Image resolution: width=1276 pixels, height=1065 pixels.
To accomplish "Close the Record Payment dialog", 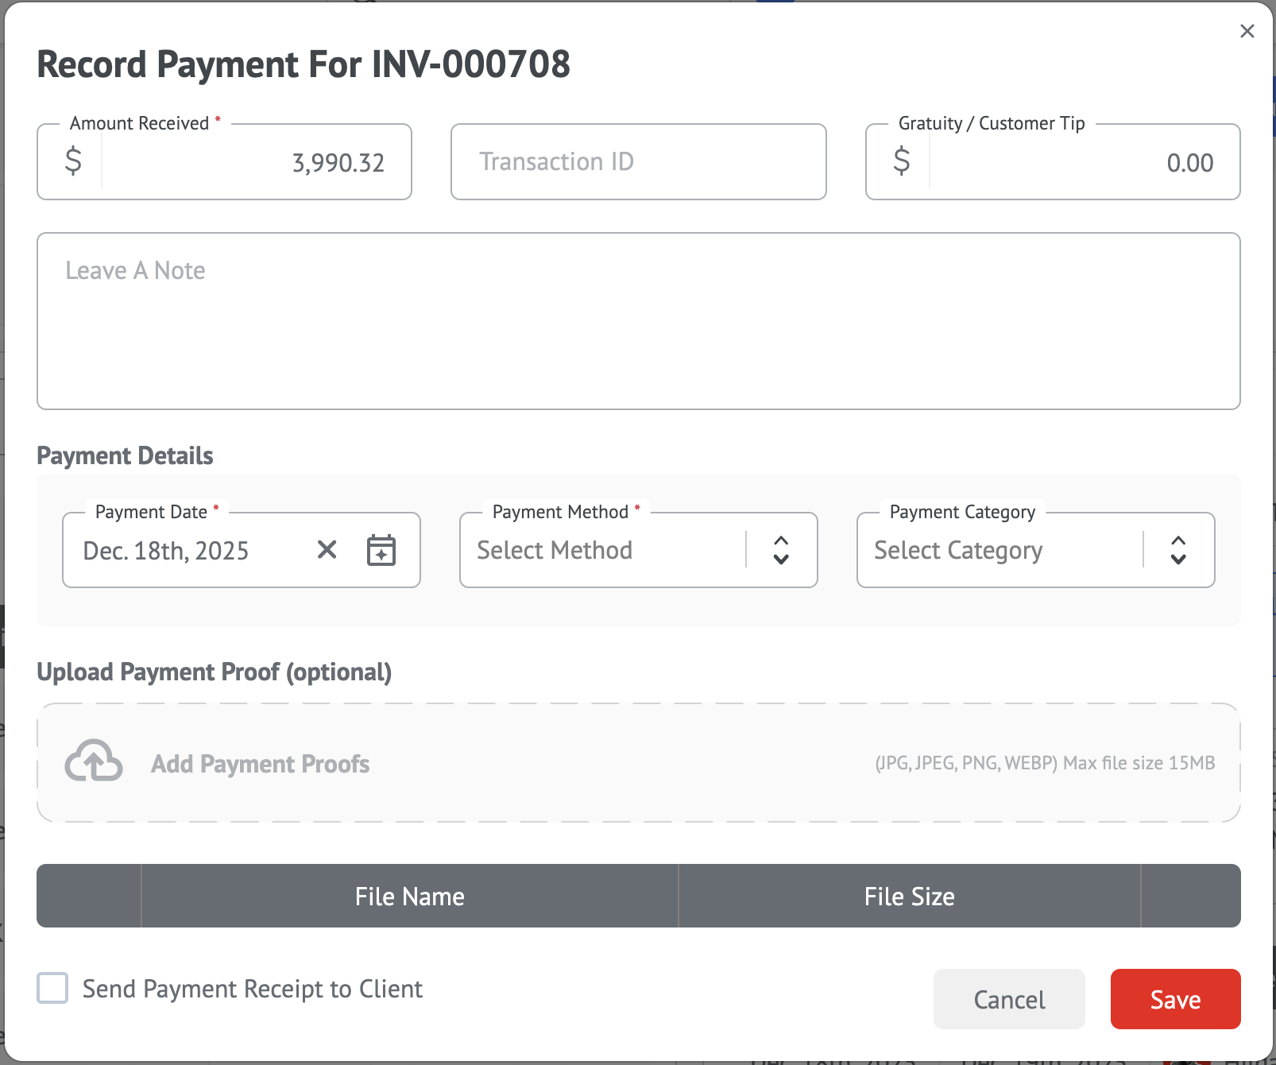I will pyautogui.click(x=1247, y=31).
